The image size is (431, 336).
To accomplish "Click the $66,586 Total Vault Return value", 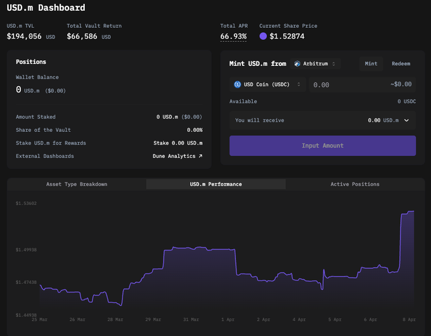I will coord(83,37).
